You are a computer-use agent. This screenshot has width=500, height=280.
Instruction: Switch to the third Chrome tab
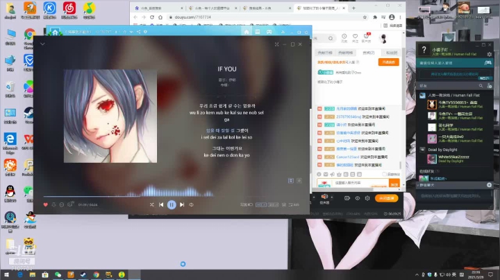pyautogui.click(x=266, y=8)
